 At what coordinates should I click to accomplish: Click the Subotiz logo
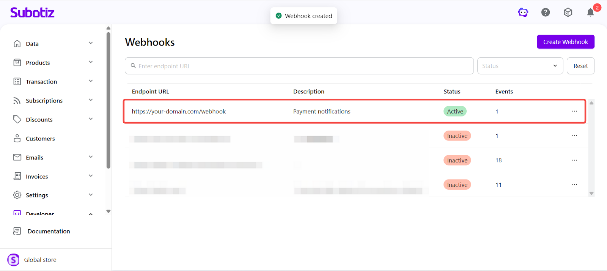pyautogui.click(x=32, y=13)
